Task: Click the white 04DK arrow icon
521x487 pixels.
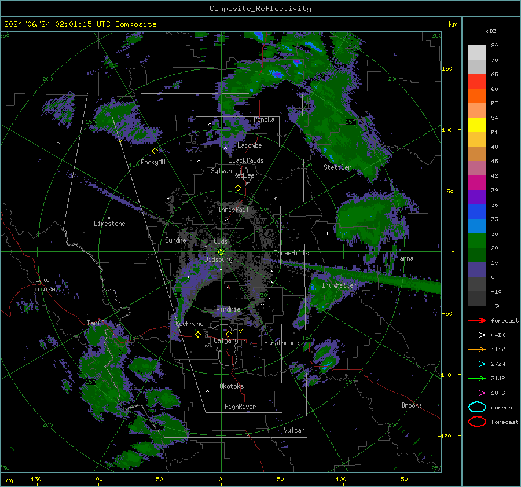Action: pos(477,335)
